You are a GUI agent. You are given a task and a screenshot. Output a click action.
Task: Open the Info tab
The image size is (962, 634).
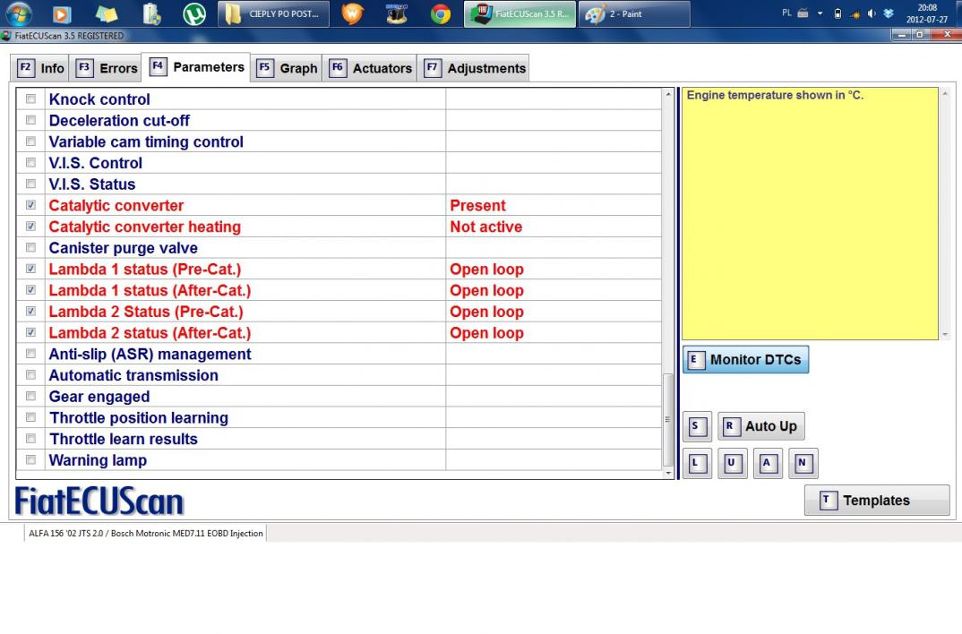(40, 68)
